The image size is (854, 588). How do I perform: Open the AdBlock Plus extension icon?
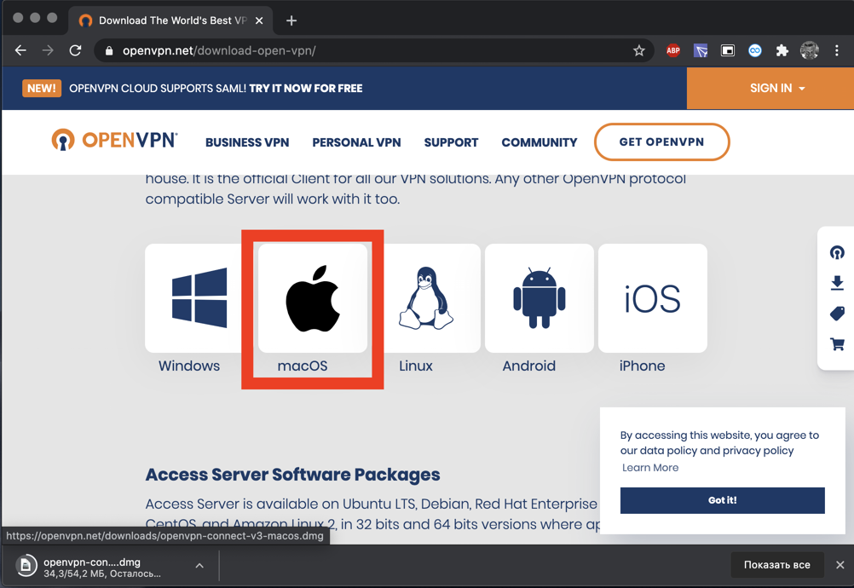click(x=673, y=51)
